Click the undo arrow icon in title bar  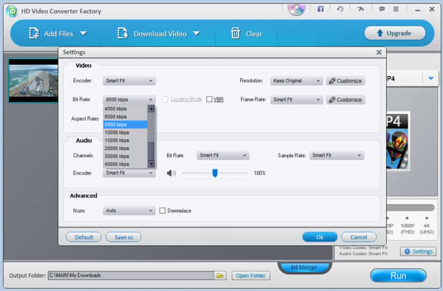click(x=340, y=9)
